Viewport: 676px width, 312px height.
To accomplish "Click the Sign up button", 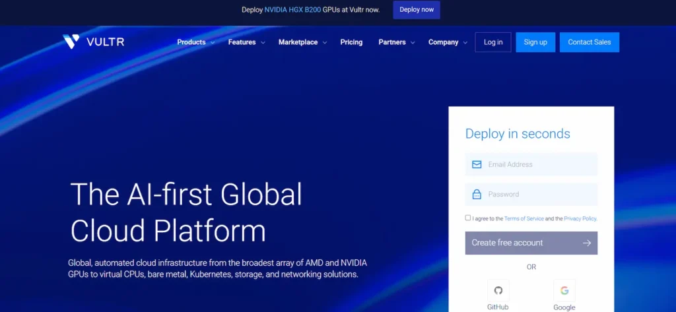I will click(x=535, y=42).
